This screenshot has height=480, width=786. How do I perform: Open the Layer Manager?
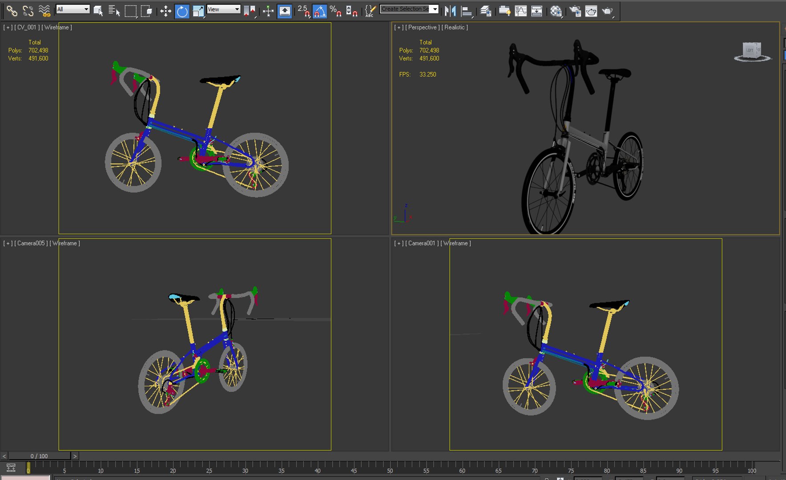pyautogui.click(x=486, y=11)
